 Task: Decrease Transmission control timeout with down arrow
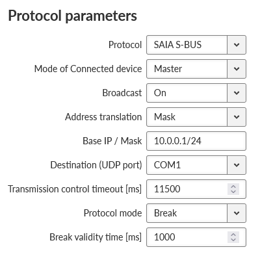click(x=233, y=192)
